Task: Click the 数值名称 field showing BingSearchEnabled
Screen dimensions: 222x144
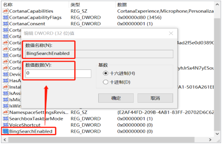Action: pyautogui.click(x=99, y=53)
